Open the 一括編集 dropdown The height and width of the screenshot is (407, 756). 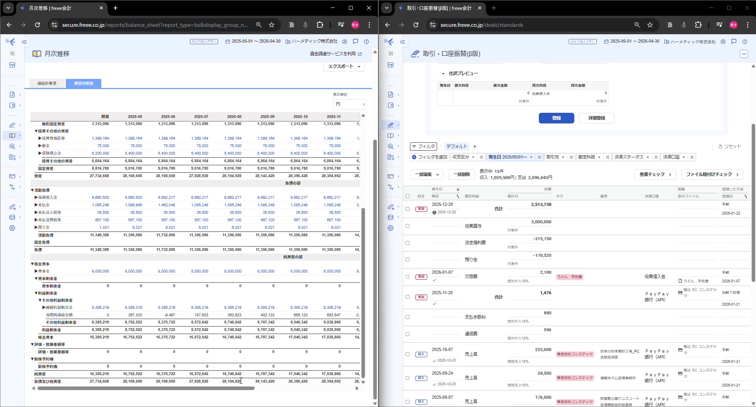point(426,174)
